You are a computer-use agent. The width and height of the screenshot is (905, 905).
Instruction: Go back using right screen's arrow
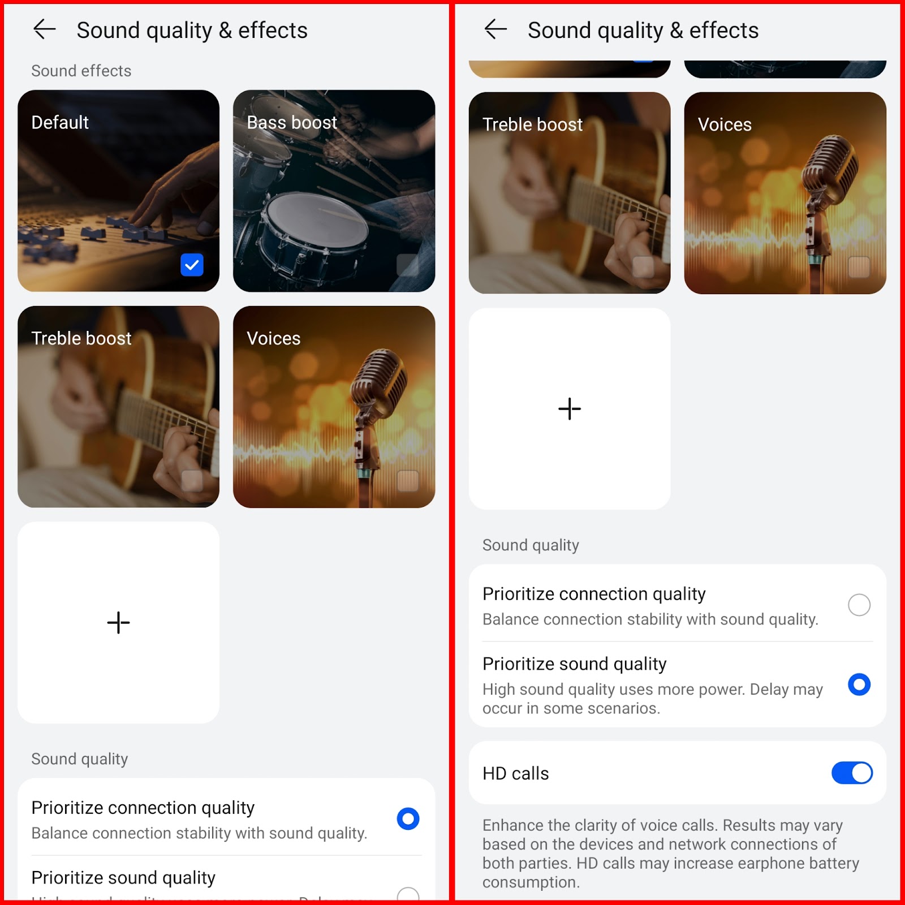(x=495, y=29)
